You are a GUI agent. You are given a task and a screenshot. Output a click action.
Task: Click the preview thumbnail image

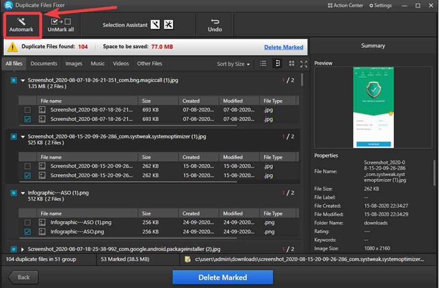[373, 108]
